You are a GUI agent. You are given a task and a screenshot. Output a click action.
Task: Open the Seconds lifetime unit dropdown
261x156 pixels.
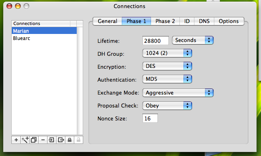192,40
